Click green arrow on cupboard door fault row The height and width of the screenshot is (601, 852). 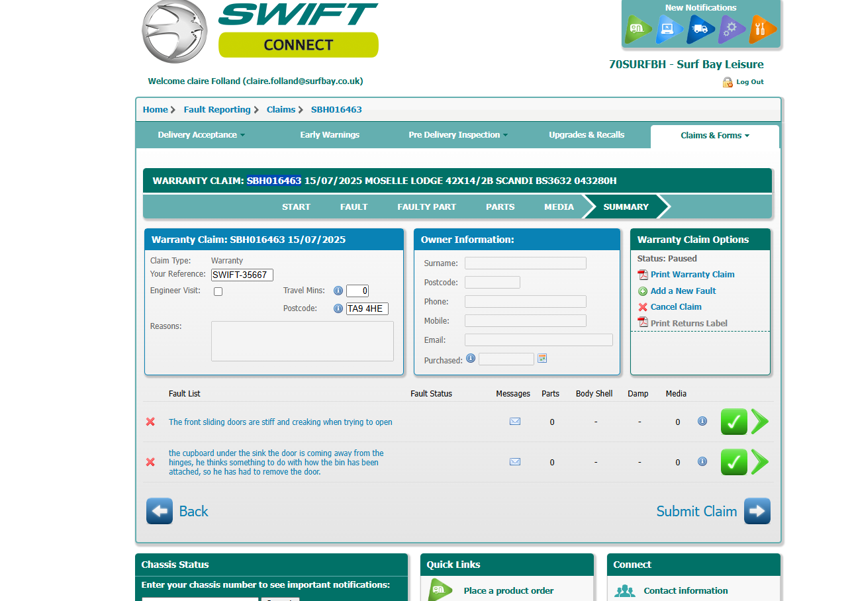click(x=760, y=462)
